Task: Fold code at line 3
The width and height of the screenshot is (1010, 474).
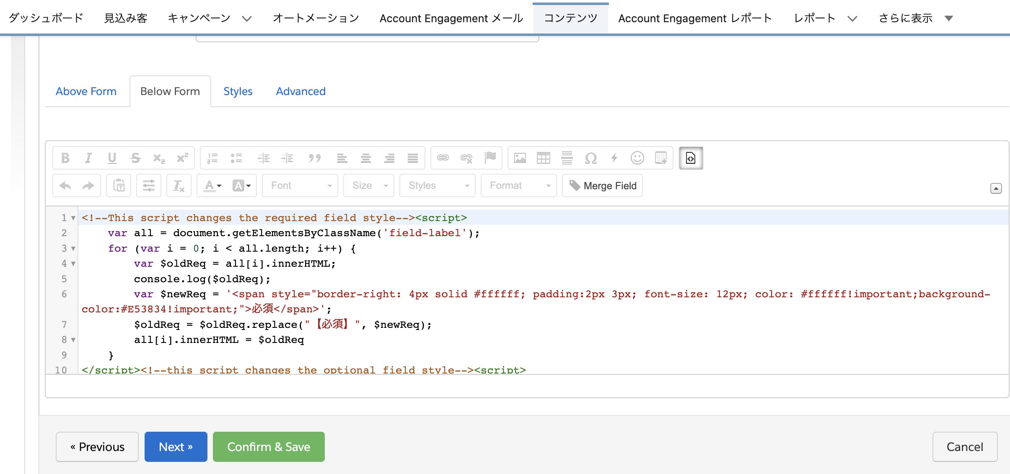Action: [x=73, y=249]
